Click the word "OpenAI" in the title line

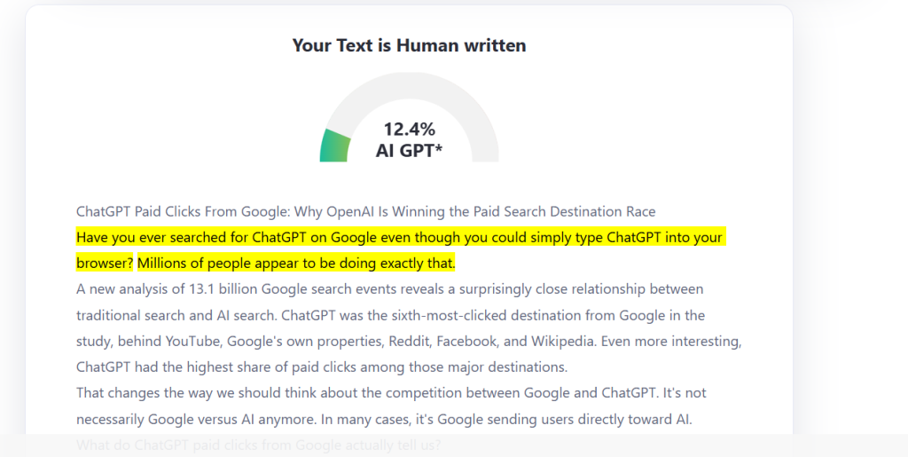coord(350,211)
